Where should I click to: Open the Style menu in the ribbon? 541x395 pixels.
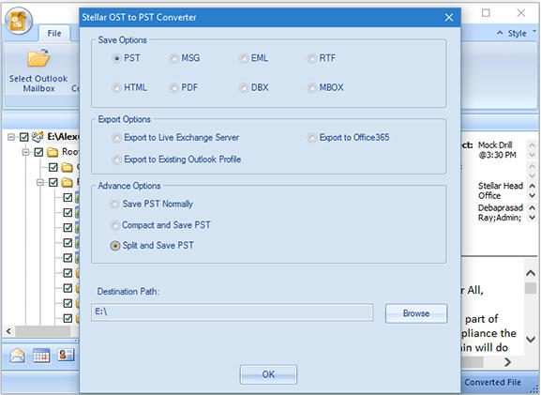pos(517,34)
